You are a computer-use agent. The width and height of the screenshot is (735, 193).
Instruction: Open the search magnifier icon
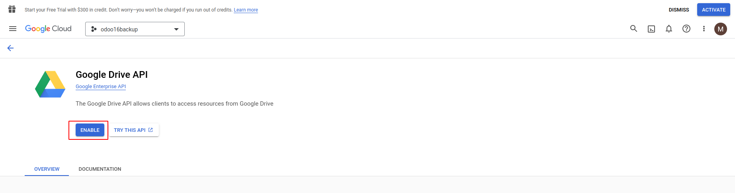633,29
